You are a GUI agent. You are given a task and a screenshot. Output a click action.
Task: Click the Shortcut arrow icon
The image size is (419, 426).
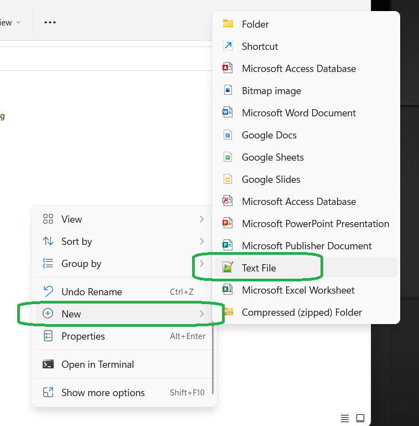point(228,46)
